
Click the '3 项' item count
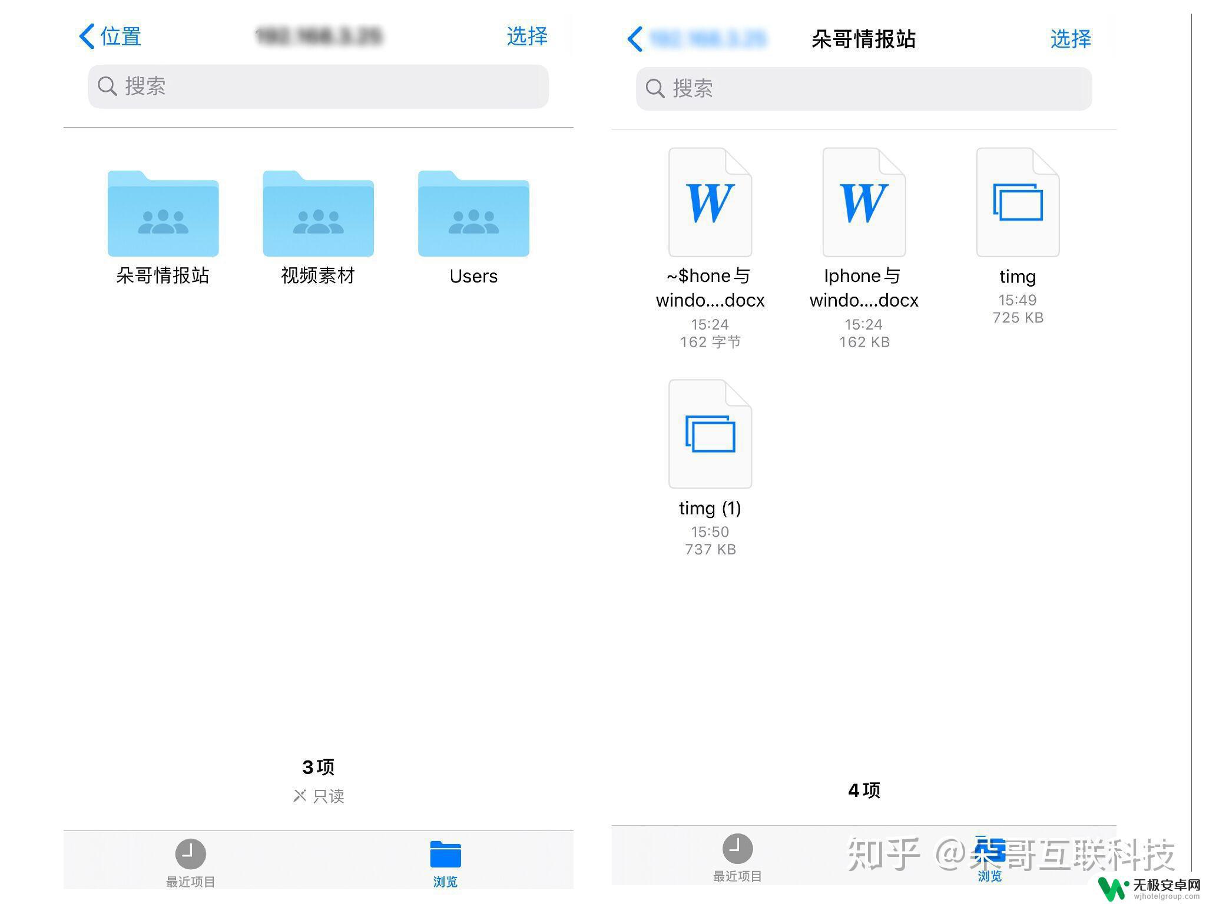[318, 767]
